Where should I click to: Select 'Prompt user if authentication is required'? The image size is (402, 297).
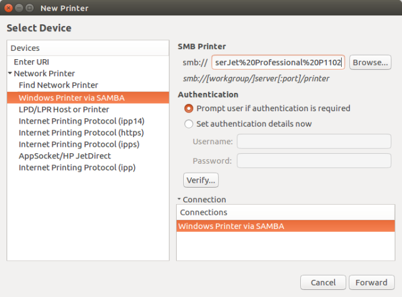coord(189,108)
